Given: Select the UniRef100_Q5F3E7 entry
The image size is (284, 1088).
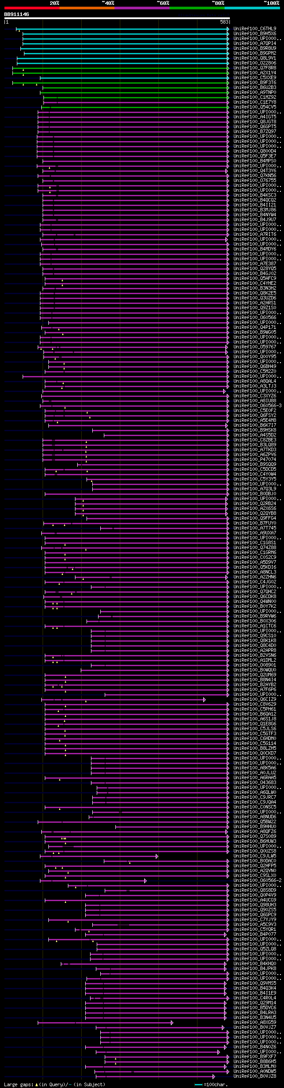Looking at the screenshot, I should pyautogui.click(x=255, y=156).
